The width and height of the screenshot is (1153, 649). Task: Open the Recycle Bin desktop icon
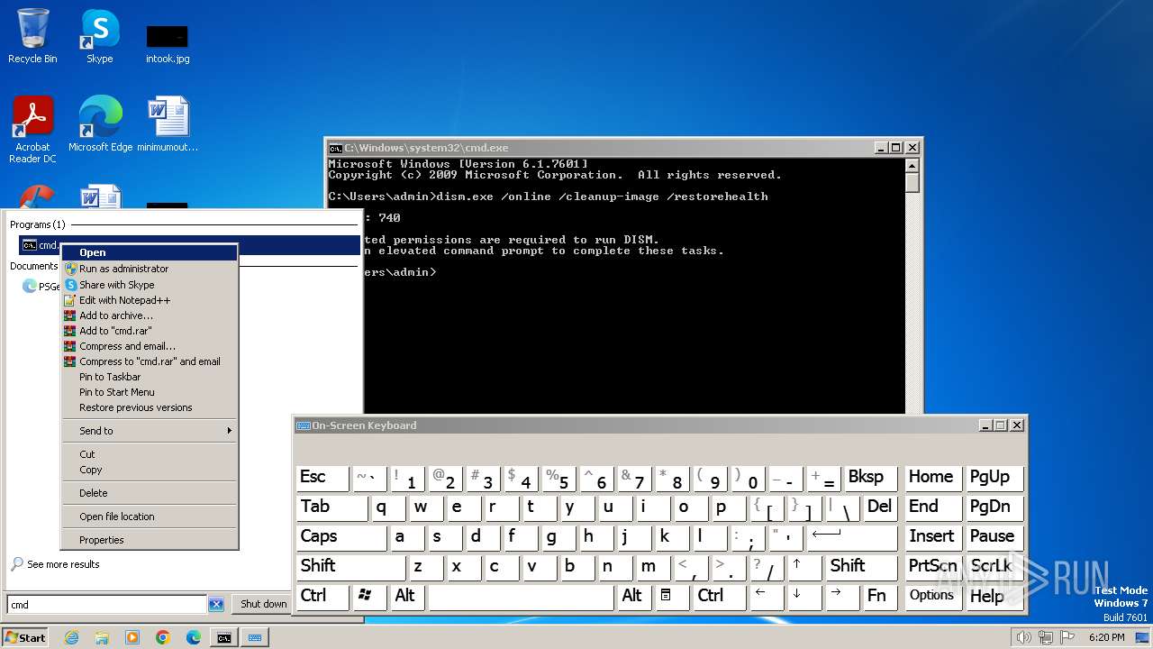[32, 36]
